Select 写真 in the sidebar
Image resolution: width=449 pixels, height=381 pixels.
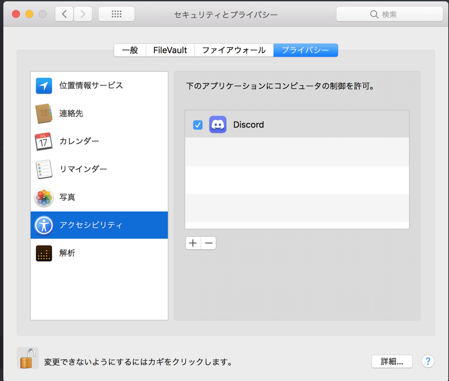[99, 197]
